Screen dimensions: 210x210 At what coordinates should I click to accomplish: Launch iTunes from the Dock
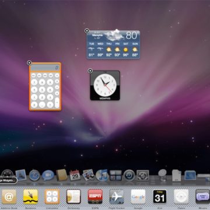point(102,175)
